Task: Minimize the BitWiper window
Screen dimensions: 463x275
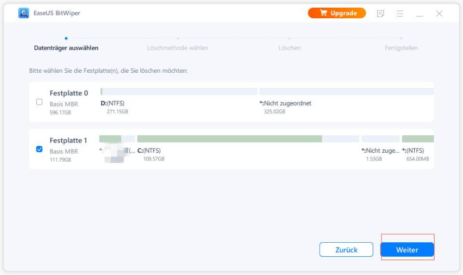Action: tap(420, 13)
